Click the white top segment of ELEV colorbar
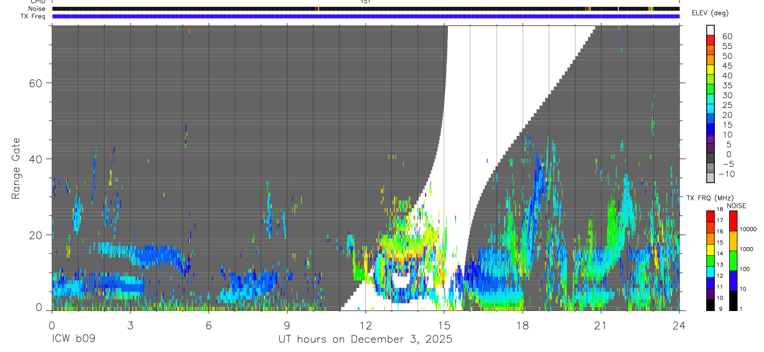The image size is (764, 352). pyautogui.click(x=710, y=30)
